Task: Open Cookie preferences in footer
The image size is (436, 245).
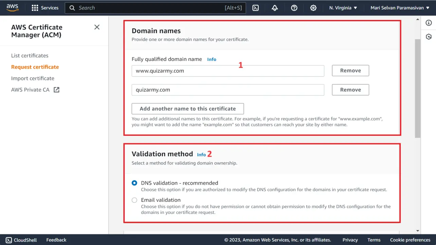Action: (410, 240)
